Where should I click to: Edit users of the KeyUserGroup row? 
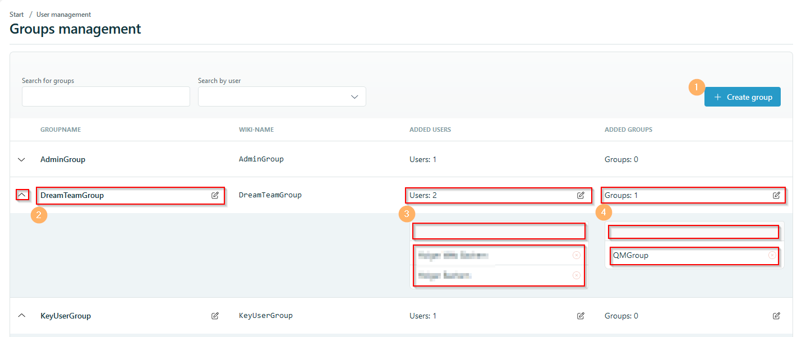click(x=581, y=316)
